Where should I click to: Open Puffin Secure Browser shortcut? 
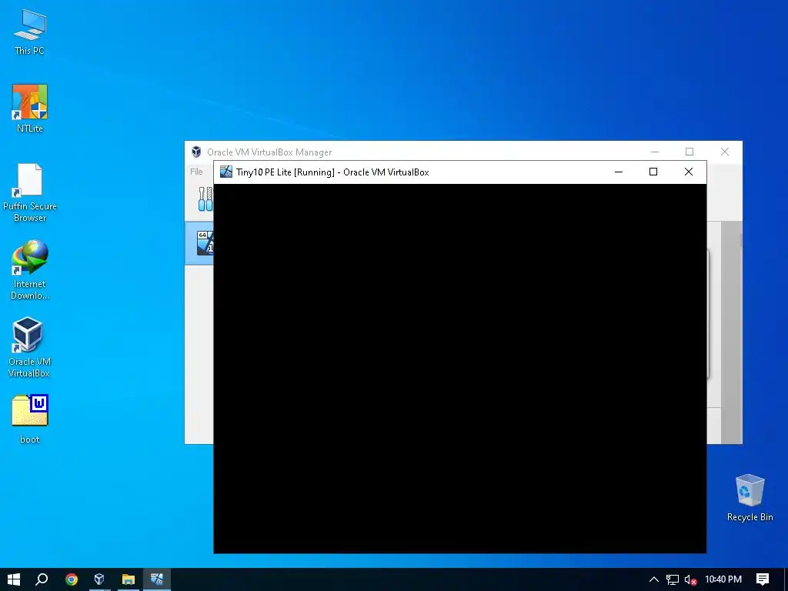click(30, 193)
